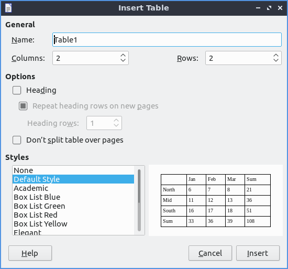
Task: Click the styles list scrollbar
Action: pos(139,200)
